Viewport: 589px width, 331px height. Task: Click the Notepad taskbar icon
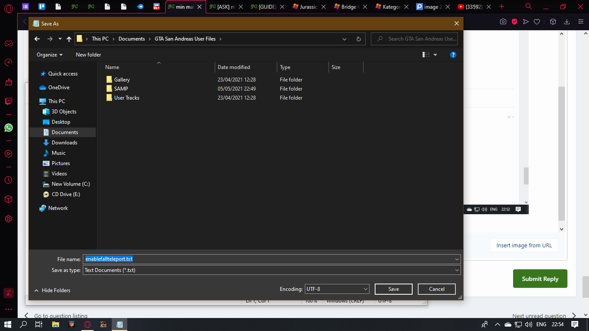click(x=120, y=325)
